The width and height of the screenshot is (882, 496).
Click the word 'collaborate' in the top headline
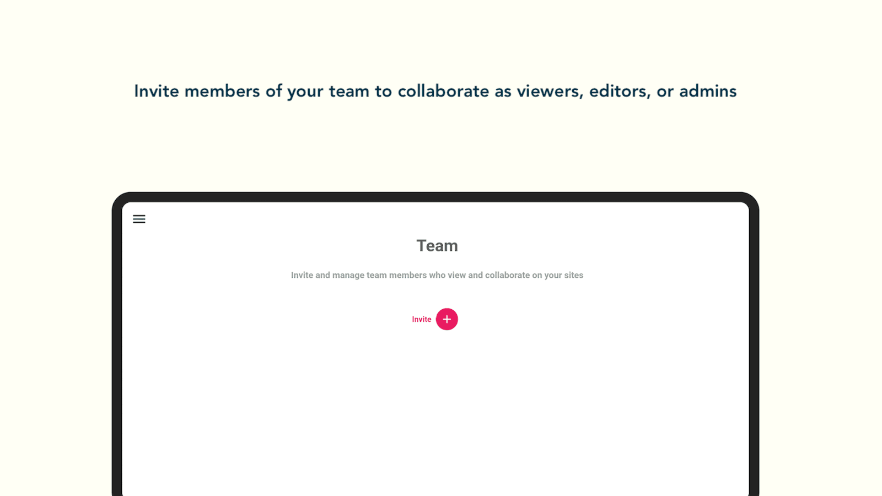443,91
